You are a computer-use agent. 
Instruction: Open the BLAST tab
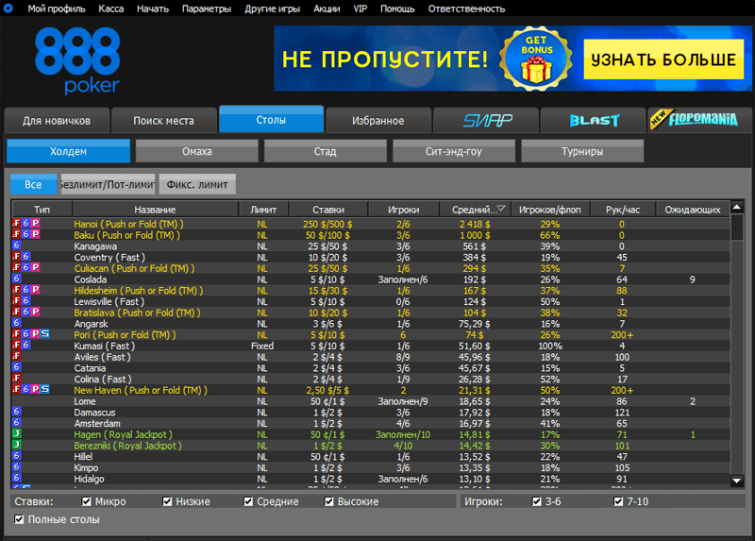tap(594, 121)
